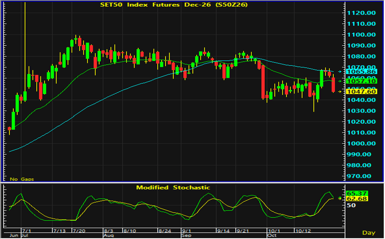Click the 1030.00 price axis label
Screen dimensions: 385x239
coord(361,111)
